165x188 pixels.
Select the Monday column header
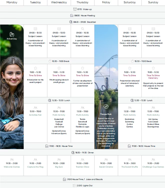[x=12, y=2]
